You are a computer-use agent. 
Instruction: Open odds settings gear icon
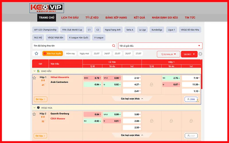click(200, 54)
